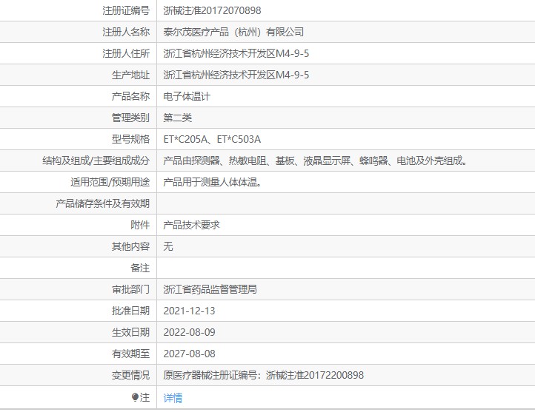Select registrant name 泰尔茂医疗产品（杭州）有限公司
Viewport: 535px width, 412px height.
tap(233, 32)
